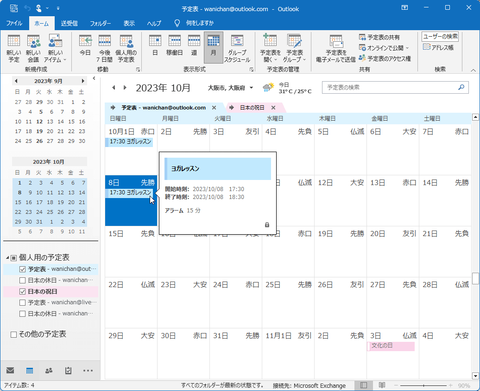Open the Calendar module in the navigation bar
The width and height of the screenshot is (480, 391).
(x=29, y=371)
